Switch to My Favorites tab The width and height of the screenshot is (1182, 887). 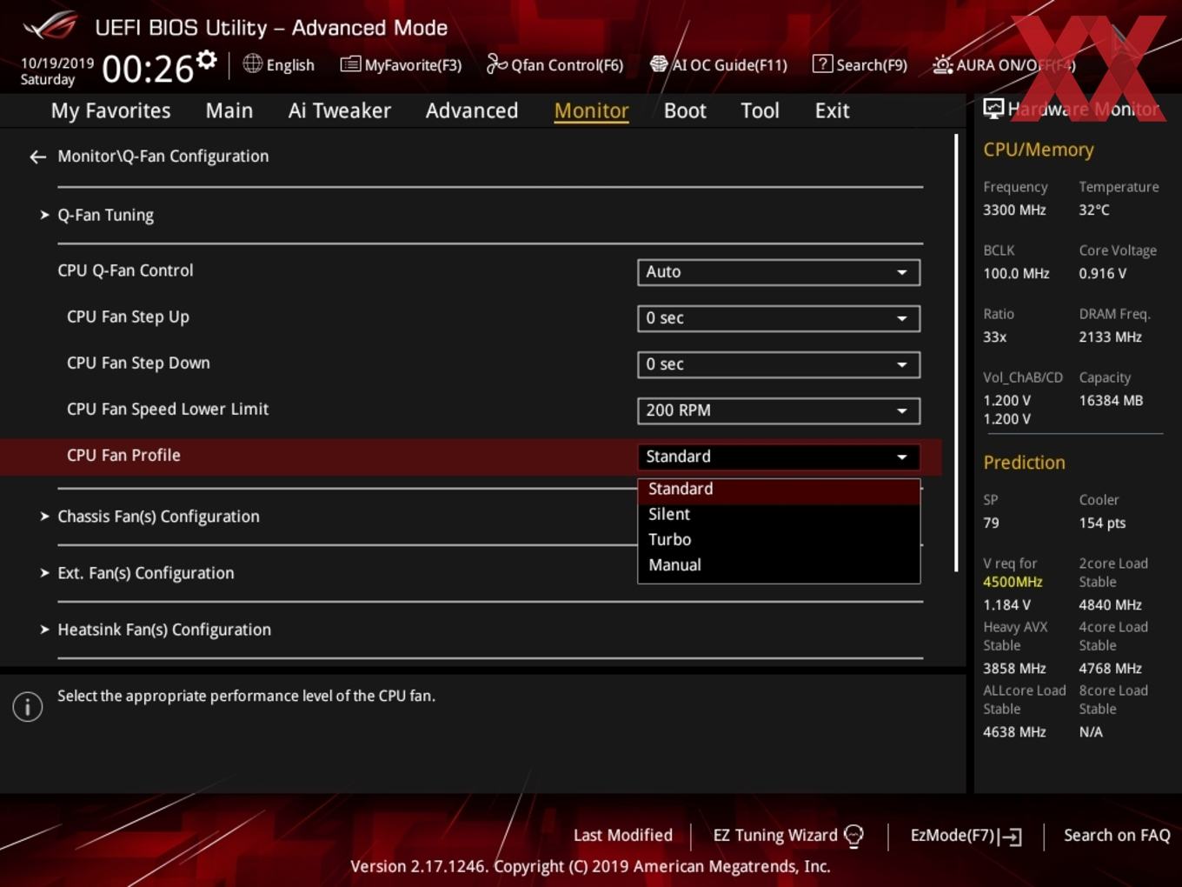coord(111,110)
